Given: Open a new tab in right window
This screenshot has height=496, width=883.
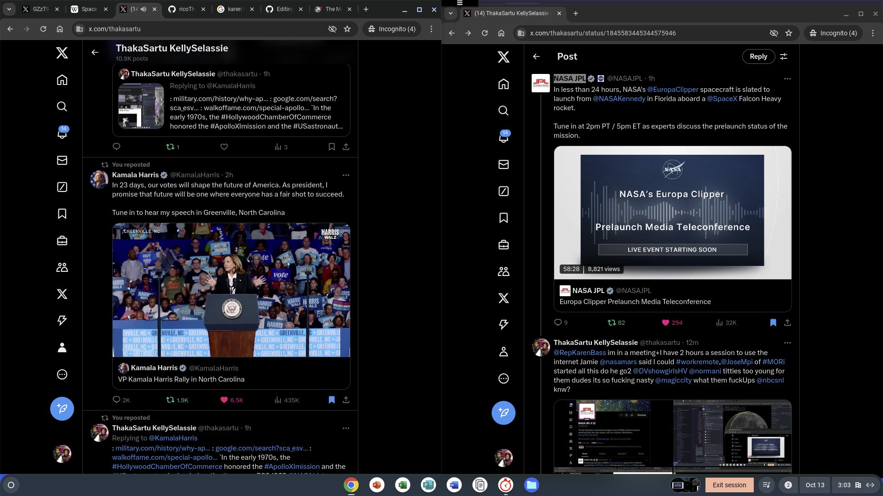Looking at the screenshot, I should click(575, 13).
